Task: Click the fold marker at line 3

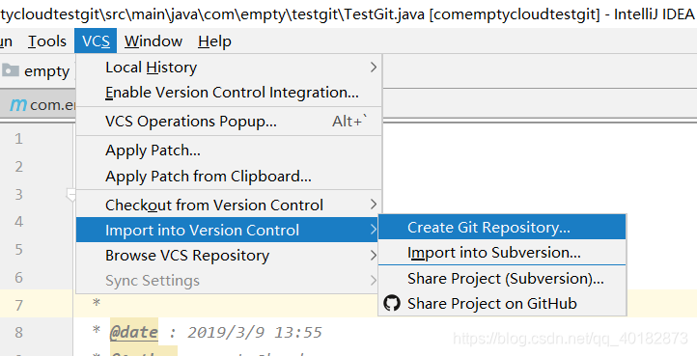Action: [x=71, y=194]
